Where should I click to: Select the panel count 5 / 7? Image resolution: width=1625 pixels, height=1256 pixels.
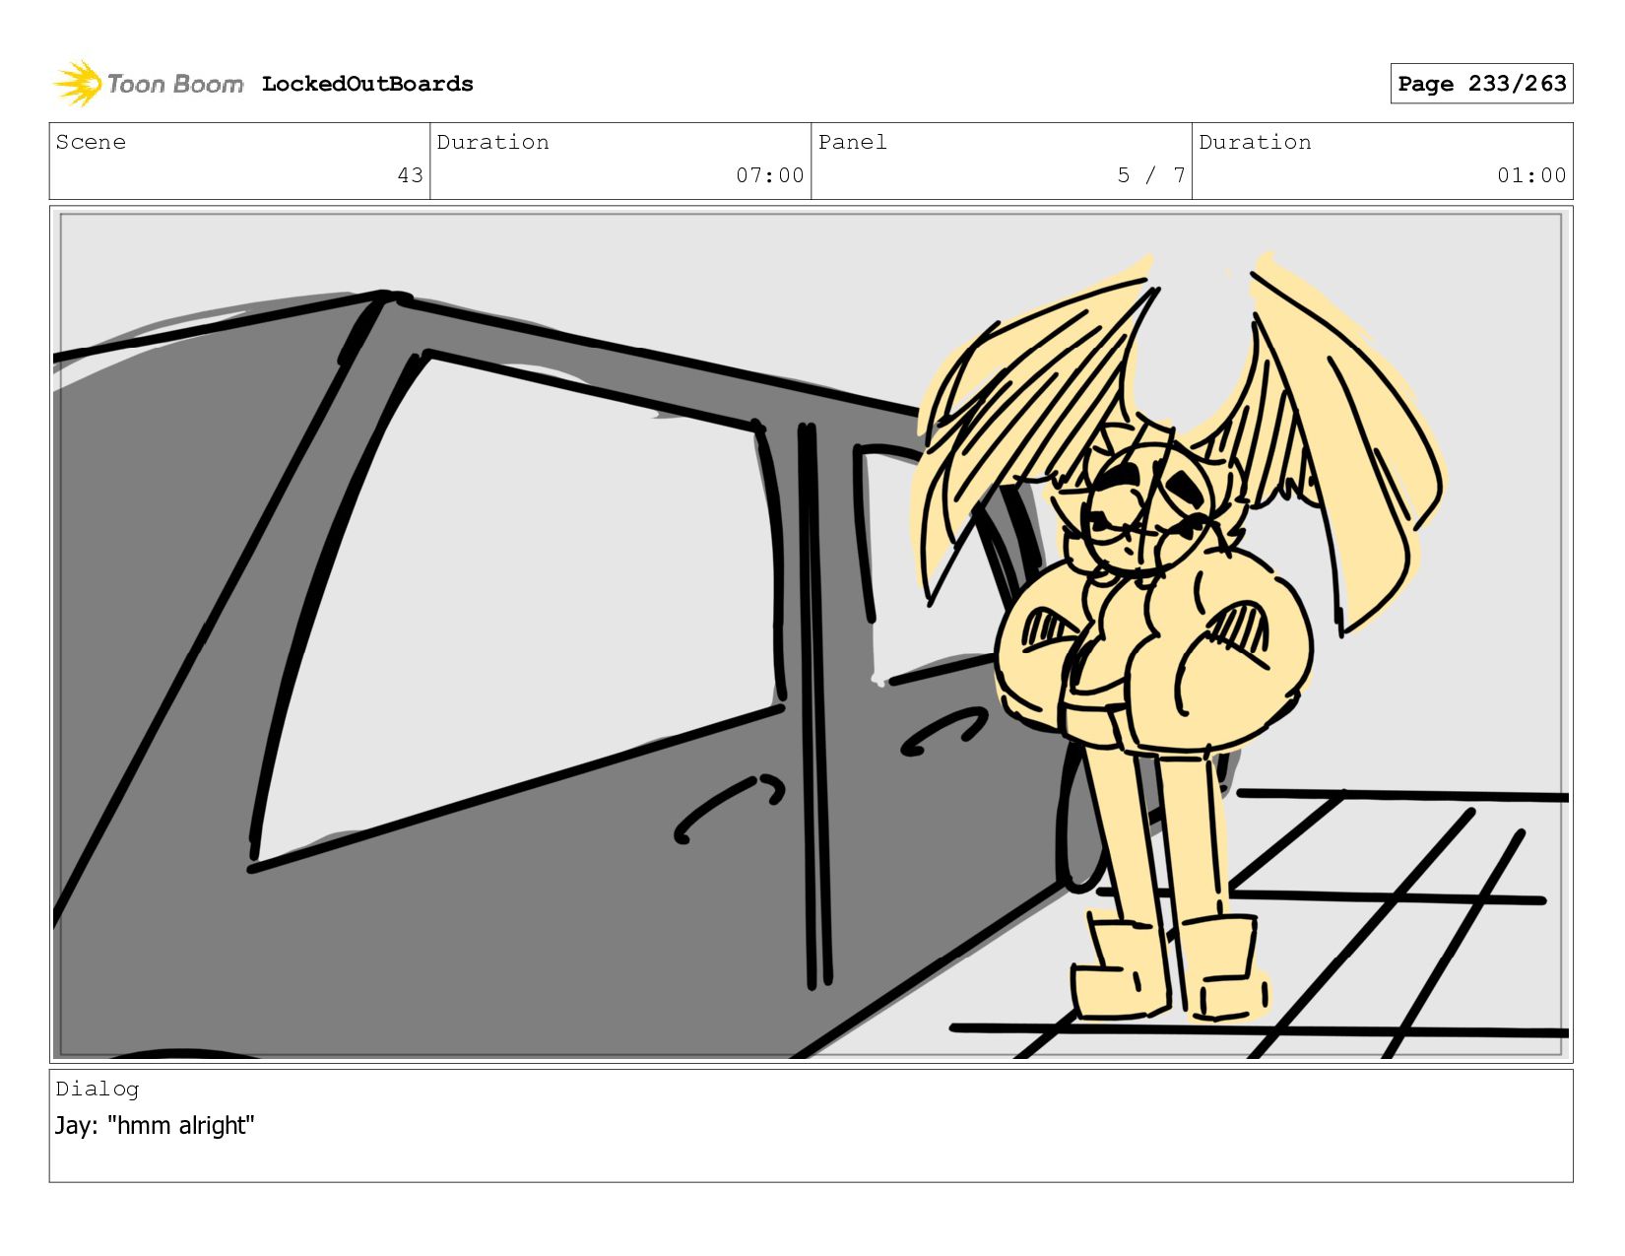[x=1150, y=175]
